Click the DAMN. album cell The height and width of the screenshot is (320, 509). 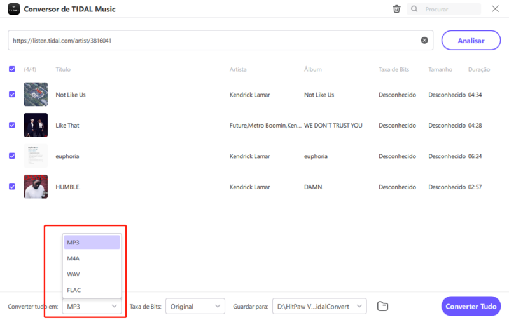pos(314,187)
